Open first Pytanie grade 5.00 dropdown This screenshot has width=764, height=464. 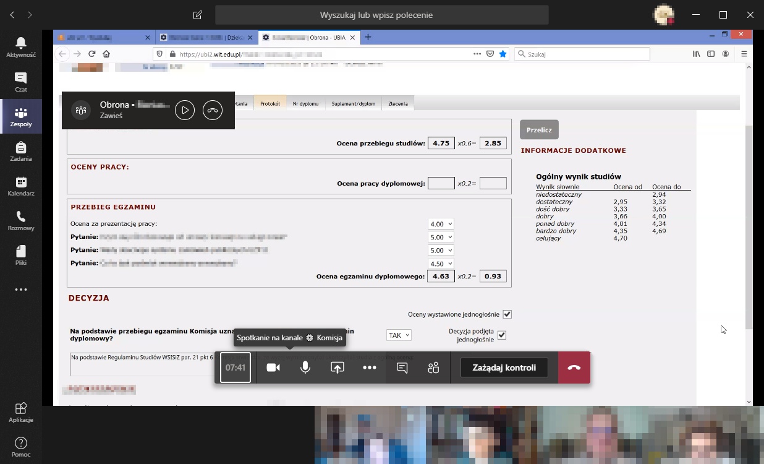(x=441, y=237)
